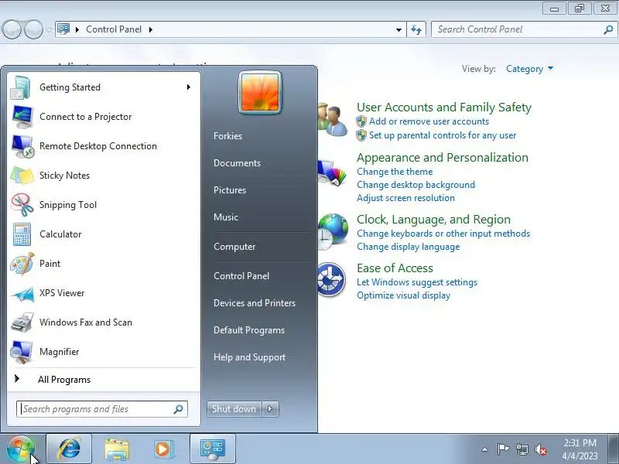Screen dimensions: 619x464
Task: Open Forkies user folder in Start menu
Action: (227, 136)
